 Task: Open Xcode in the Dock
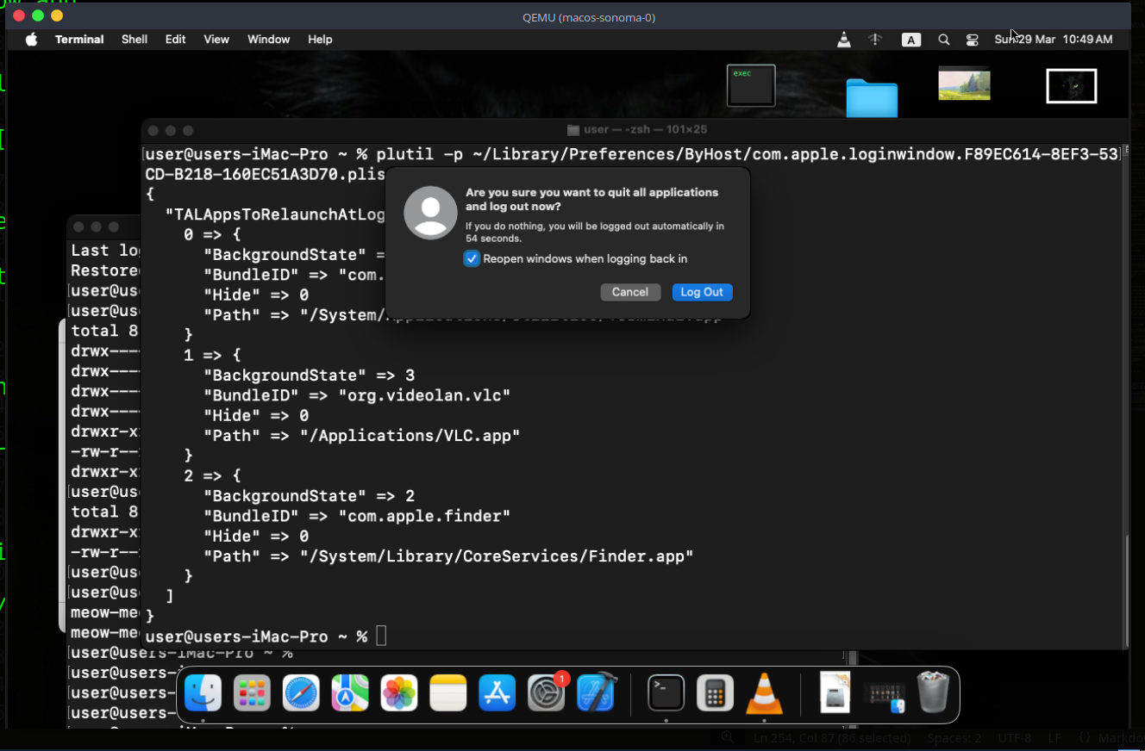point(596,694)
